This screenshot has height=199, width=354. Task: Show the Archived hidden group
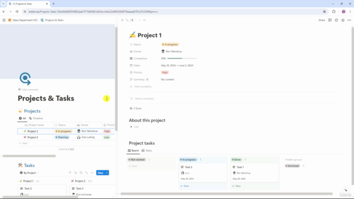[x=293, y=166]
